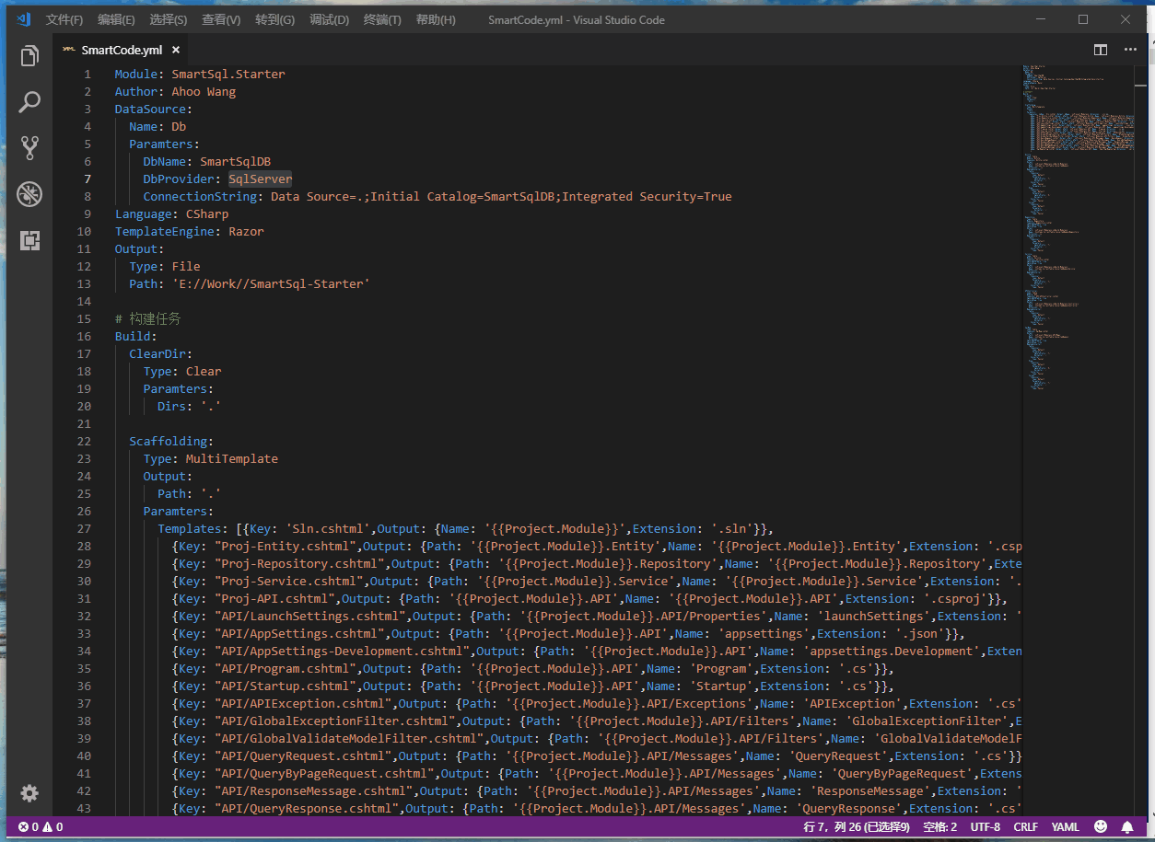
Task: Open editor actions via the ellipsis icon
Action: tap(1130, 50)
